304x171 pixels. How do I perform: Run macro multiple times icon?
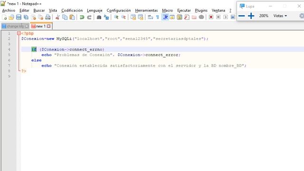(233, 17)
